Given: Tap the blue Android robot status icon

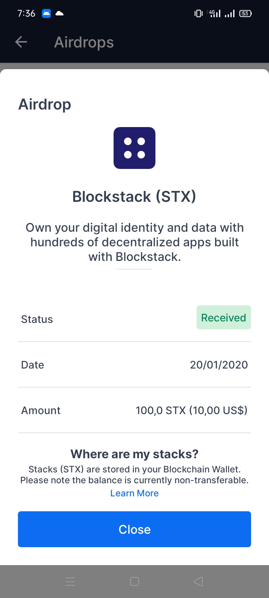Looking at the screenshot, I should click(x=46, y=14).
